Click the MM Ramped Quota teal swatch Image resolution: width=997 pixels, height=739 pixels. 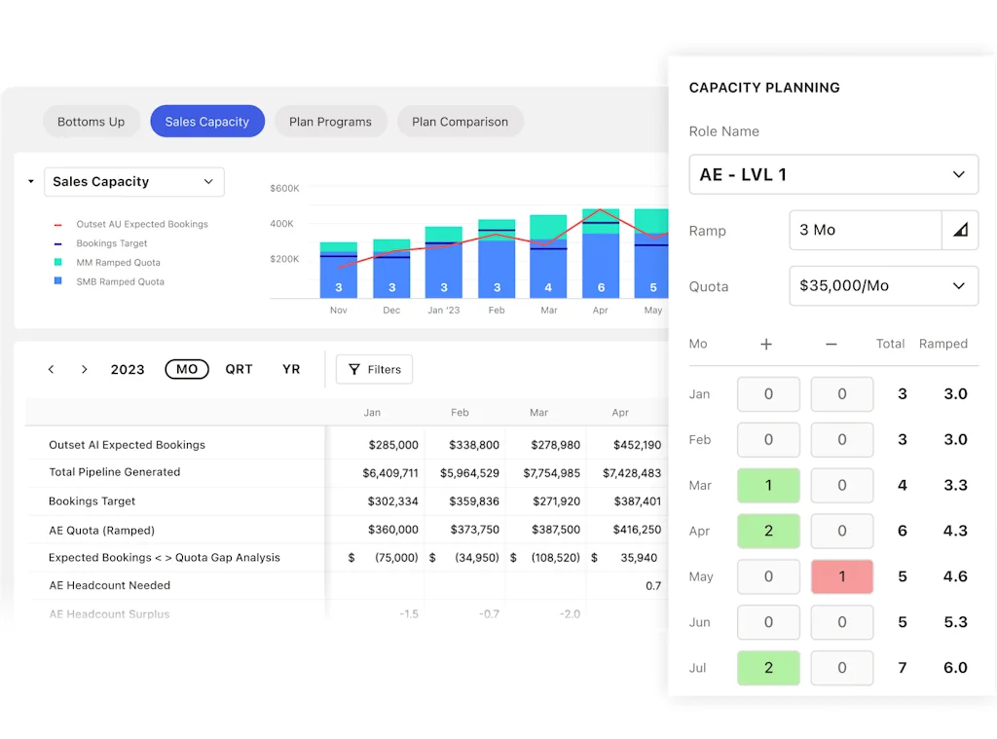[x=58, y=262]
